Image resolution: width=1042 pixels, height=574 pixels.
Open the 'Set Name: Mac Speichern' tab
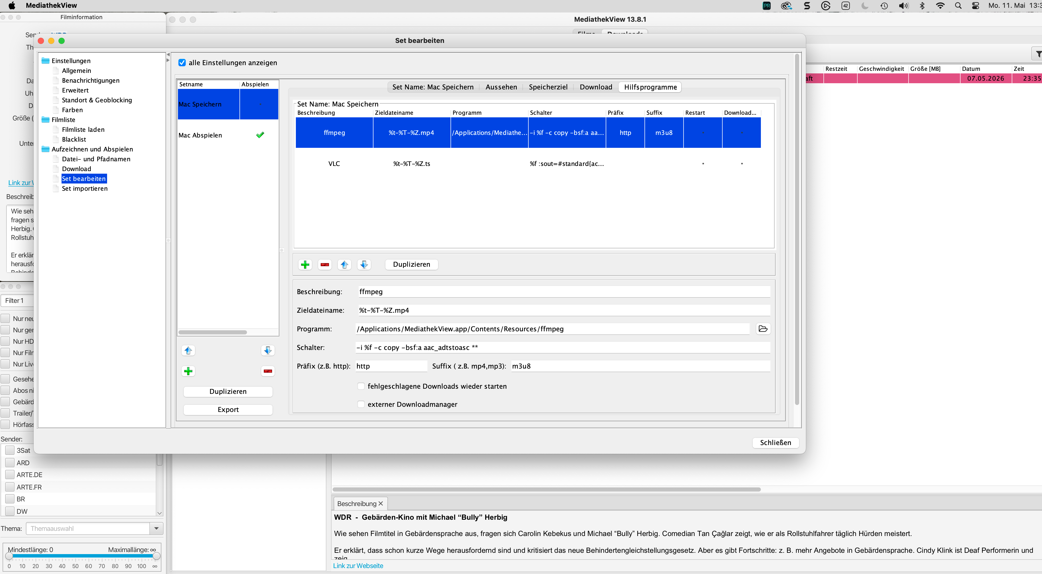[433, 87]
